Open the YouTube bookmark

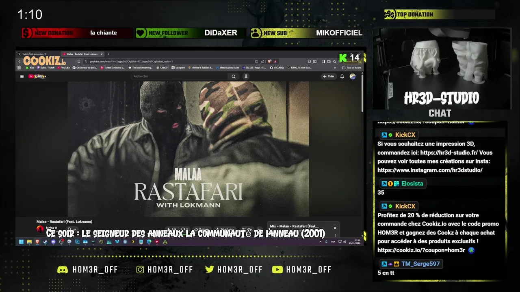(64, 68)
